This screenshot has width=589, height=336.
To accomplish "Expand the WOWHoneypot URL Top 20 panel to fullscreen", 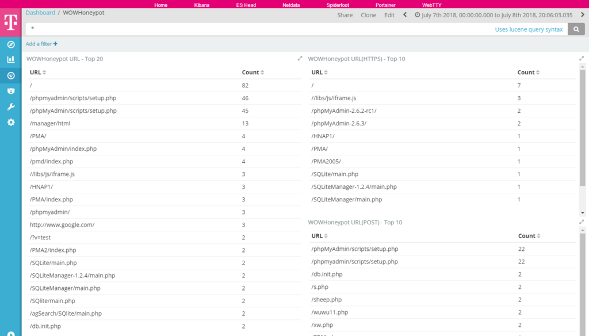I will coord(300,58).
